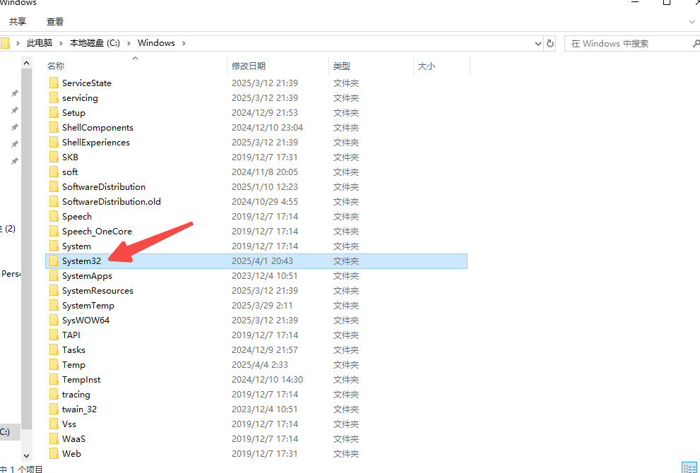This screenshot has width=700, height=473.
Task: Expand the ribbon with top-right chevron
Action: pyautogui.click(x=692, y=21)
